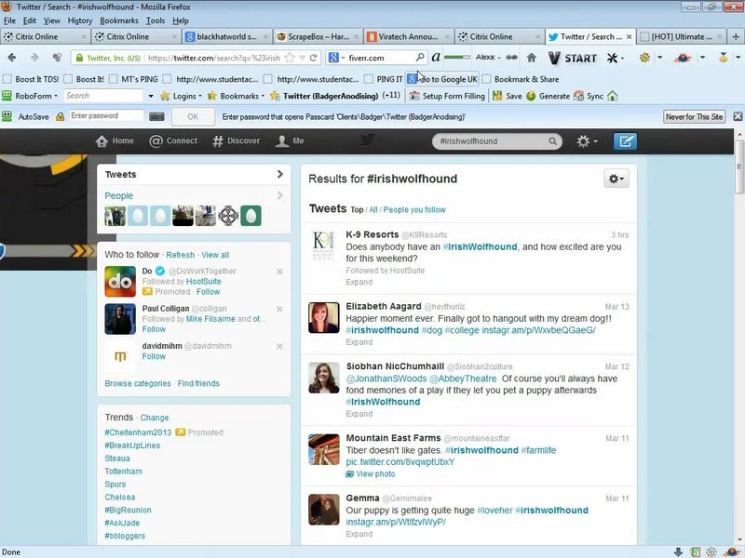Reload the page with refresh icon
The height and width of the screenshot is (558, 745).
point(313,58)
